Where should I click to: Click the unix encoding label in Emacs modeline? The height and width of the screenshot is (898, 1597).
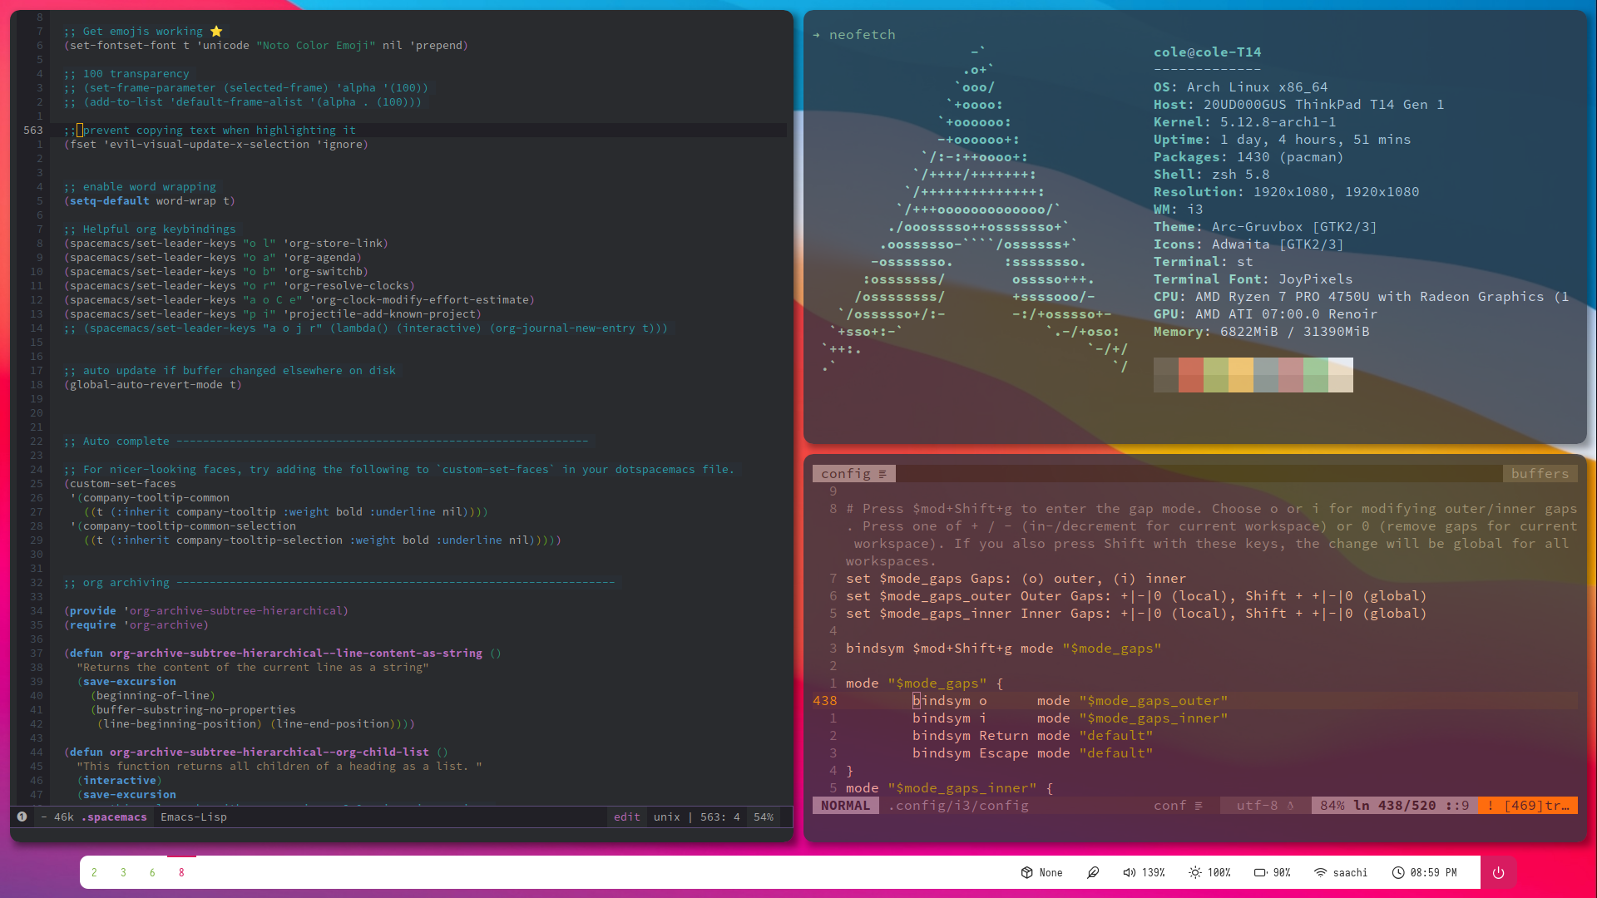(667, 817)
